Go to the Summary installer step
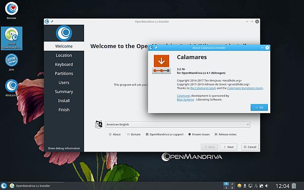 tap(64, 92)
